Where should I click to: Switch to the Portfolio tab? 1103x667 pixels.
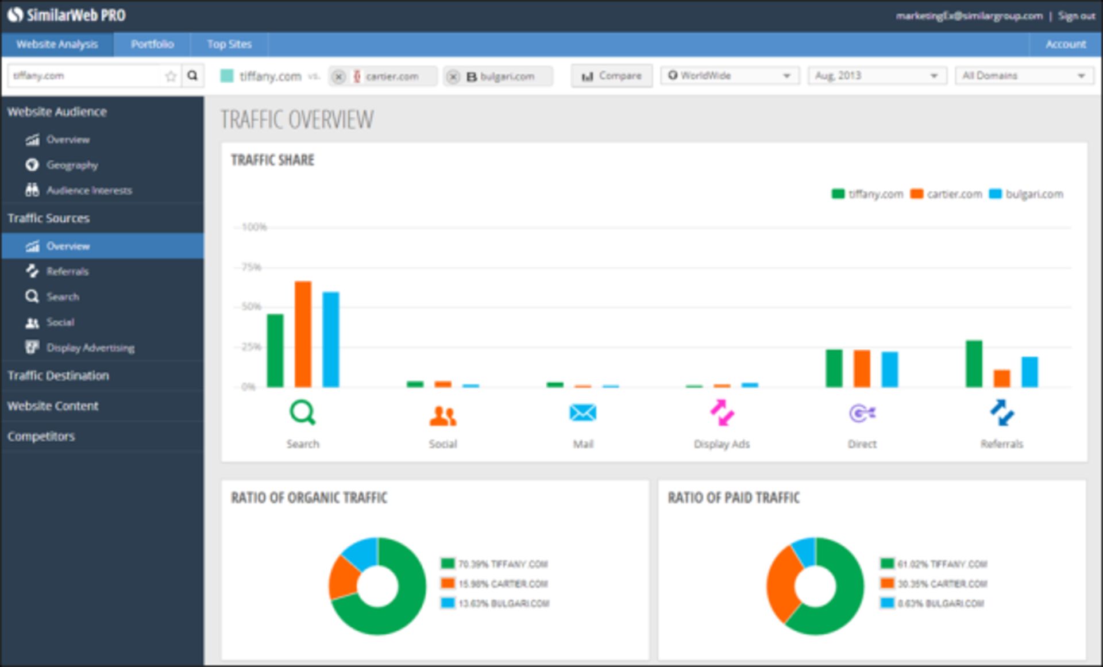pyautogui.click(x=152, y=44)
